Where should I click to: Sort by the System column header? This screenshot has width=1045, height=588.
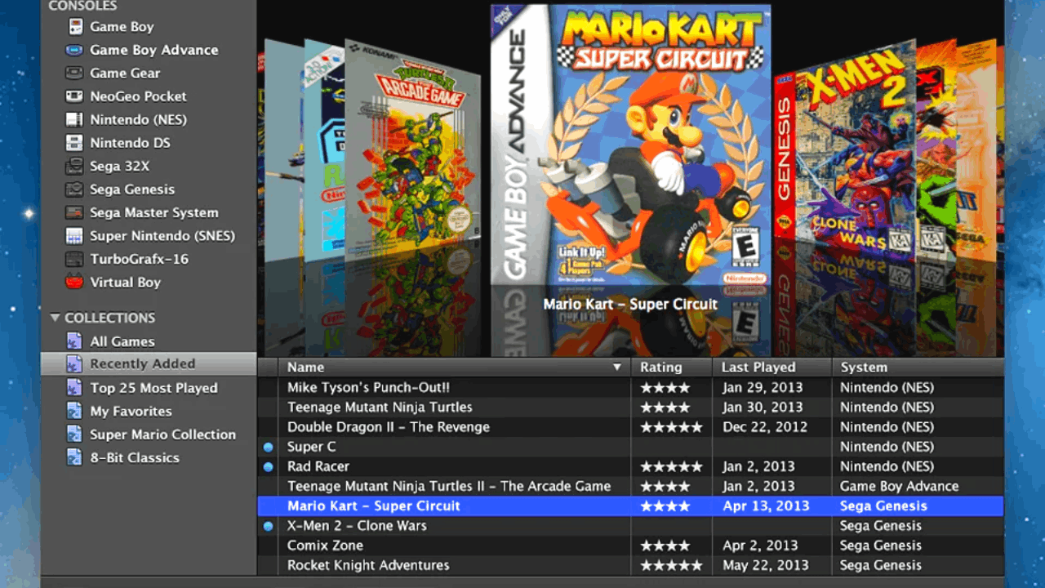click(x=918, y=367)
